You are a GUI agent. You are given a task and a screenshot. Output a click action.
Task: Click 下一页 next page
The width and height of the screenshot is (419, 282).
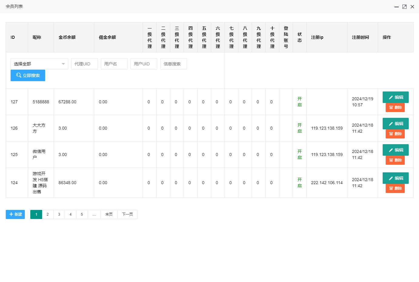pos(127,214)
